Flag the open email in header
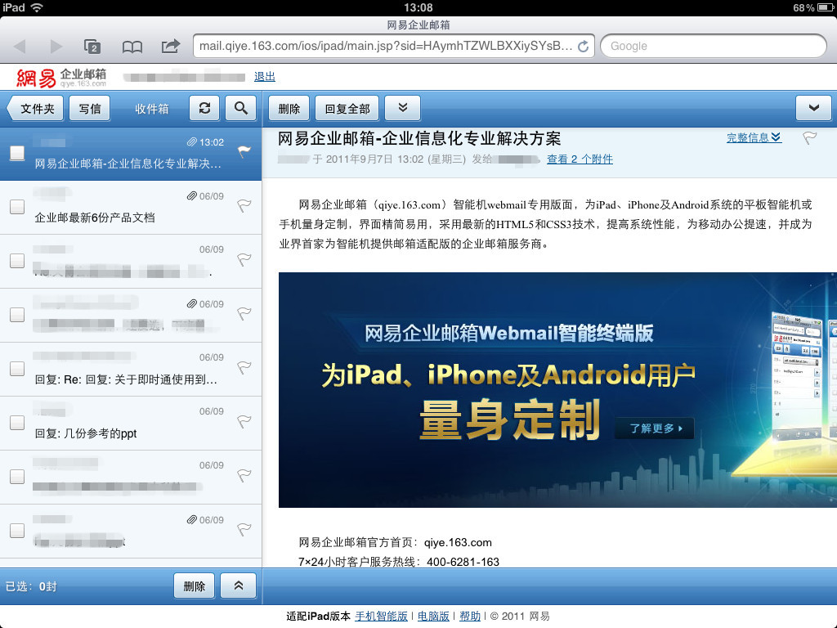The image size is (837, 628). click(x=809, y=138)
